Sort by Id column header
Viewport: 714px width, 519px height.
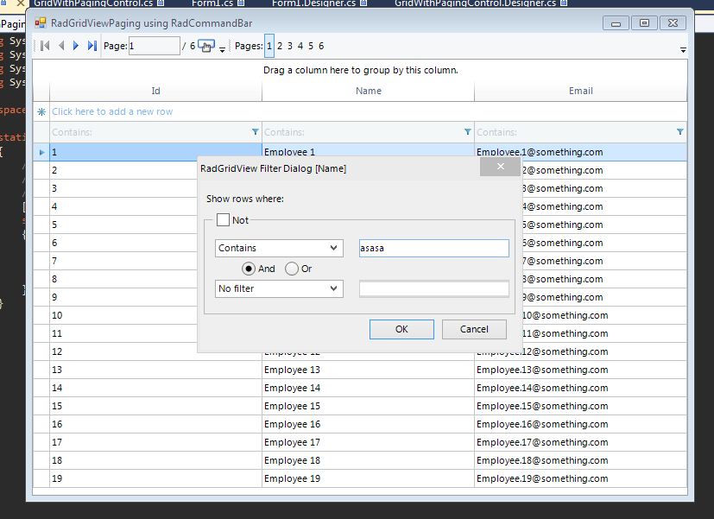coord(155,91)
